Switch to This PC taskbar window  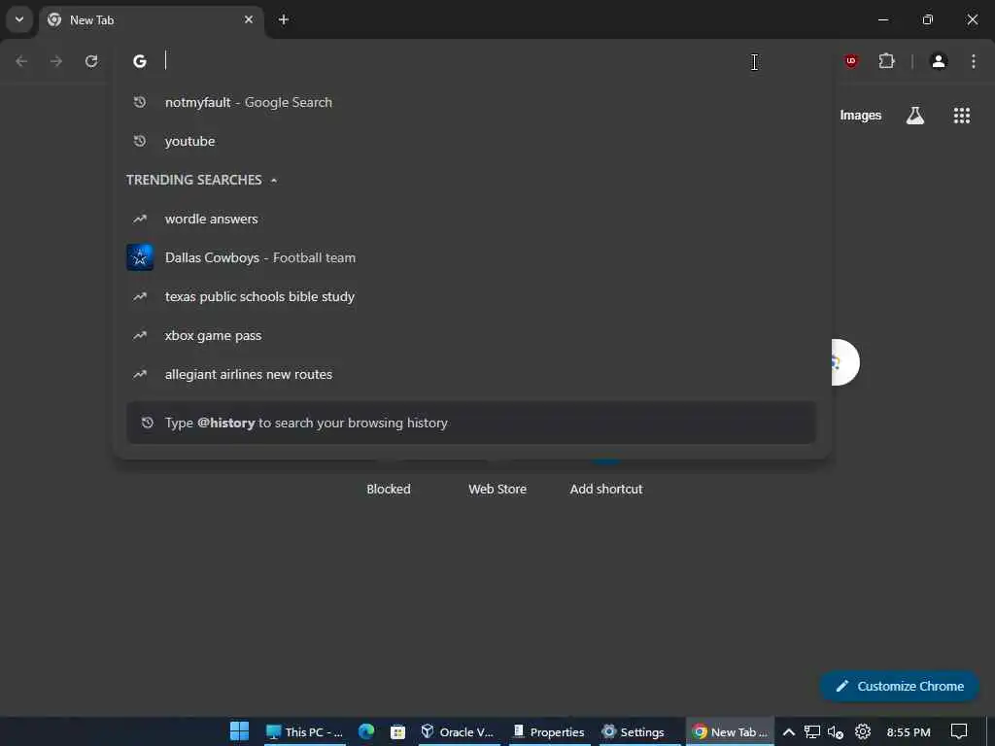(304, 732)
